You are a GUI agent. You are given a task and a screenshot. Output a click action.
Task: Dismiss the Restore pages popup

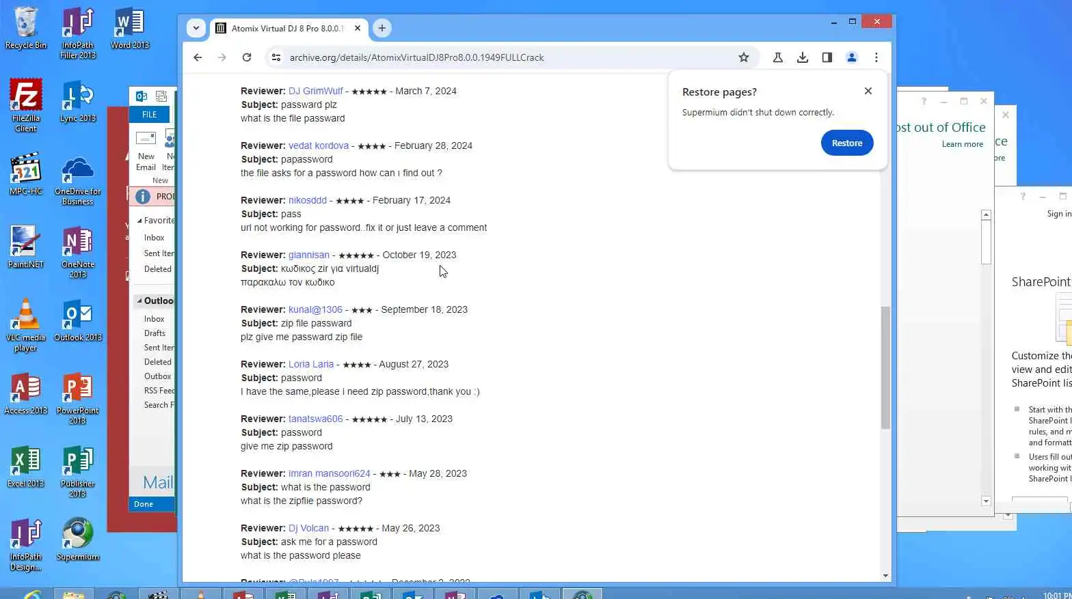pyautogui.click(x=868, y=91)
